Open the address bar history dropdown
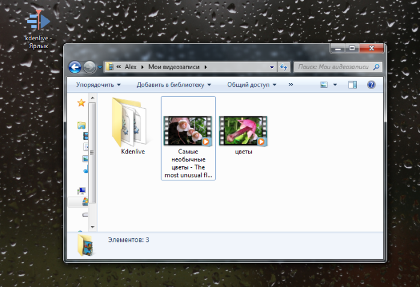This screenshot has width=420, height=287. (x=272, y=67)
